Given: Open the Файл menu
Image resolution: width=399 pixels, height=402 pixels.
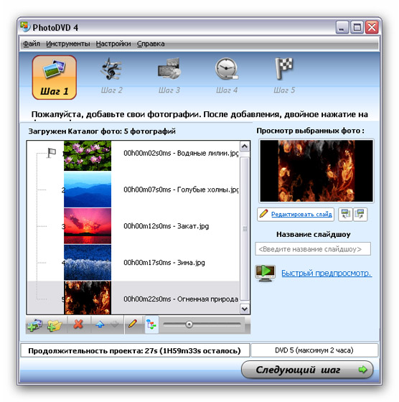Looking at the screenshot, I should tap(32, 44).
